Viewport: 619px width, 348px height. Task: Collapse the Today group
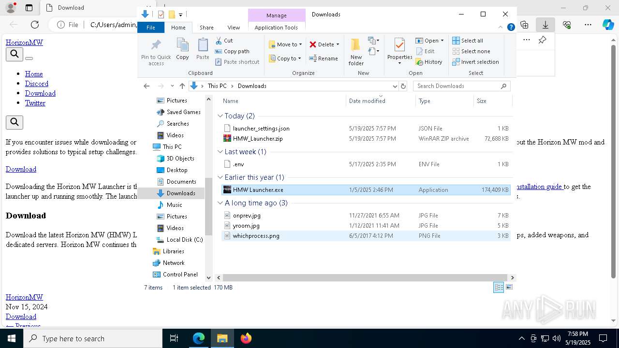click(221, 116)
